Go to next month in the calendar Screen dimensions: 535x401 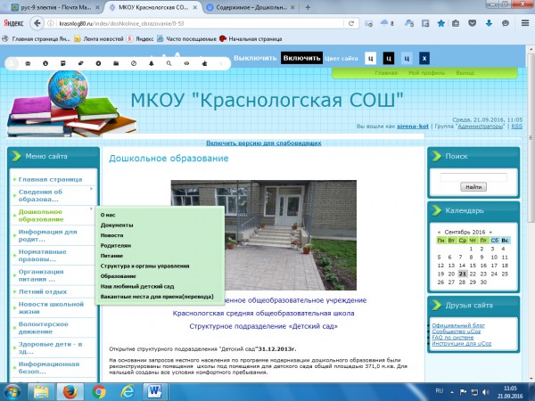[490, 233]
